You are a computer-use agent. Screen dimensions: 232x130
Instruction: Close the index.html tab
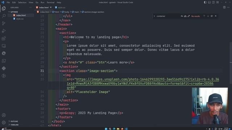51,7
